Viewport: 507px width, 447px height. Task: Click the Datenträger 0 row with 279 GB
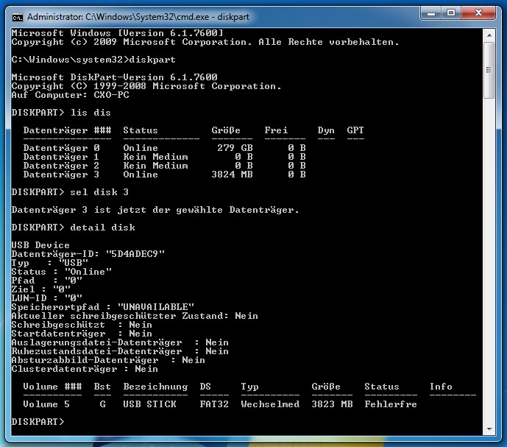coord(163,148)
